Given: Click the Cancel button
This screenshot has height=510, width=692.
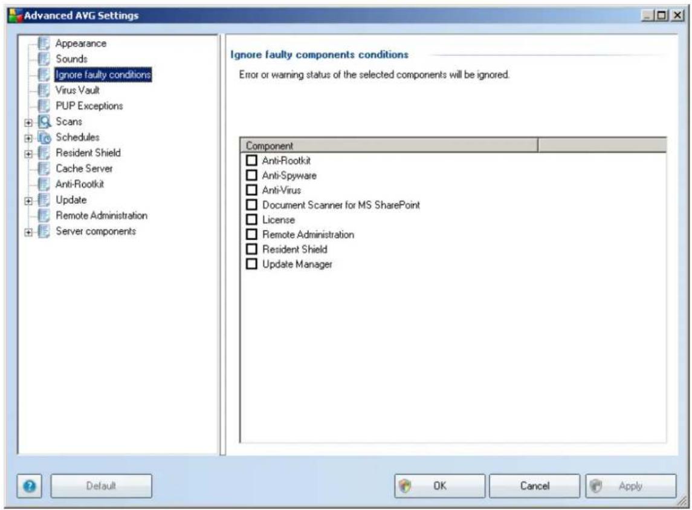Looking at the screenshot, I should pyautogui.click(x=534, y=486).
